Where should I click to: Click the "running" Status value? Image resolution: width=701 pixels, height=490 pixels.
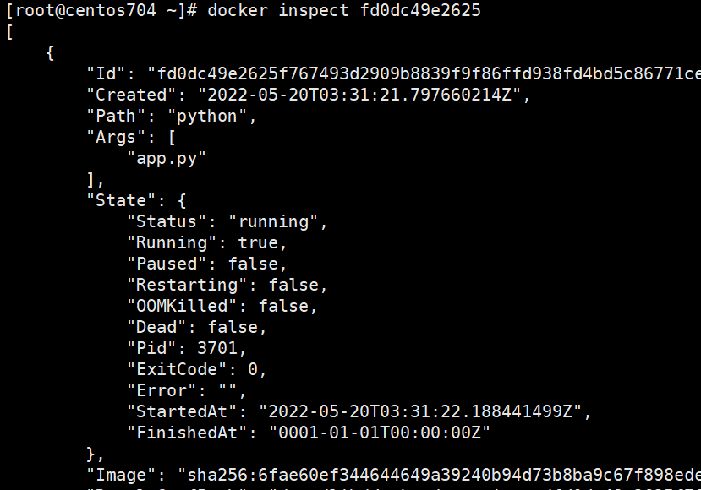(273, 222)
